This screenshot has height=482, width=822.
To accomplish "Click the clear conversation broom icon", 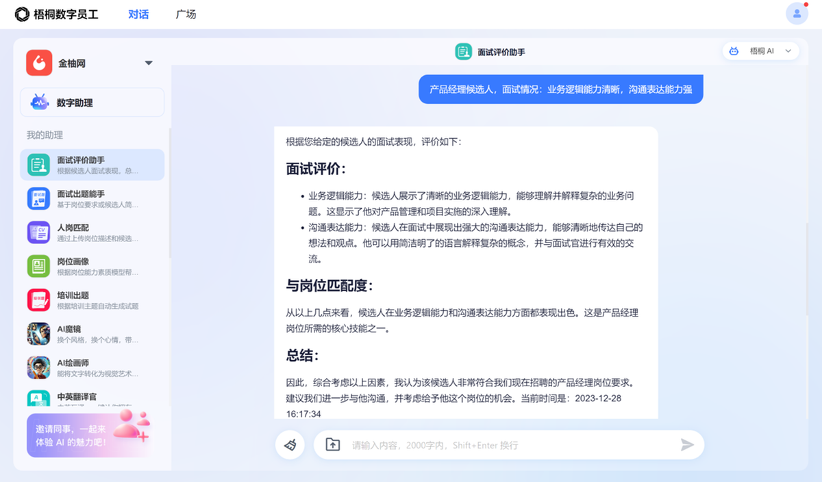I will pos(290,445).
